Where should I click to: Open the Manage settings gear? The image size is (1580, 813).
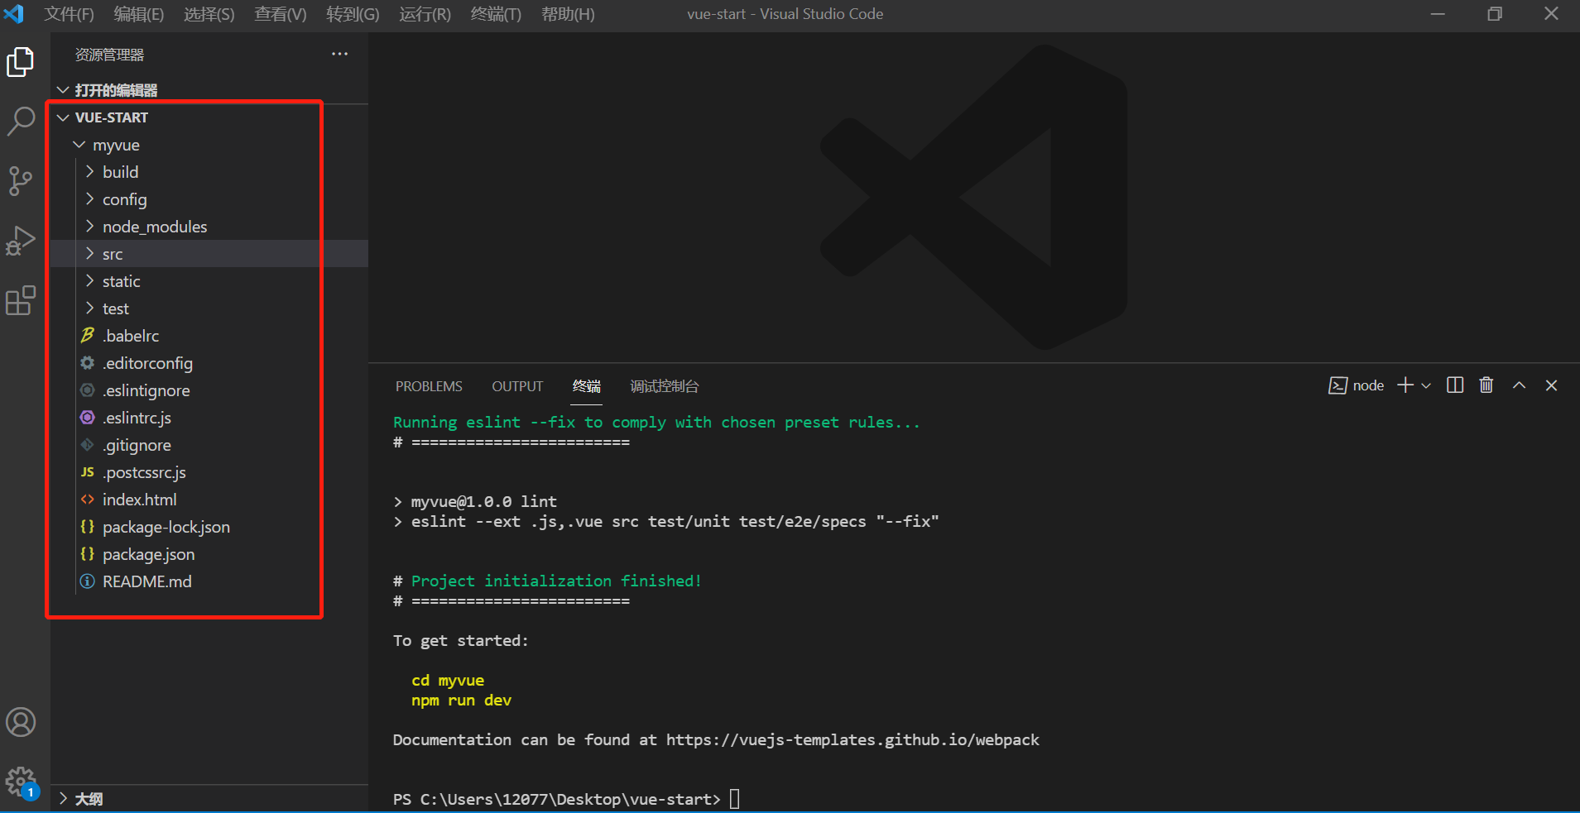[x=21, y=781]
